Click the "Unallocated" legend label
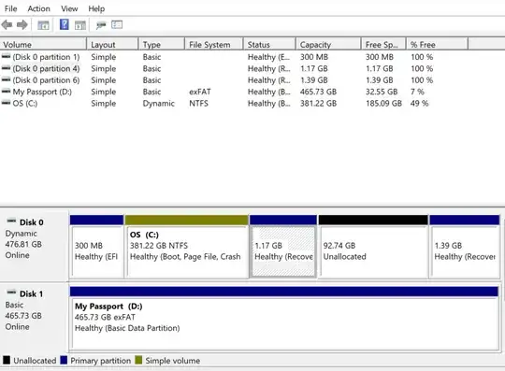Screen dimensions: 505x371 (x=35, y=361)
